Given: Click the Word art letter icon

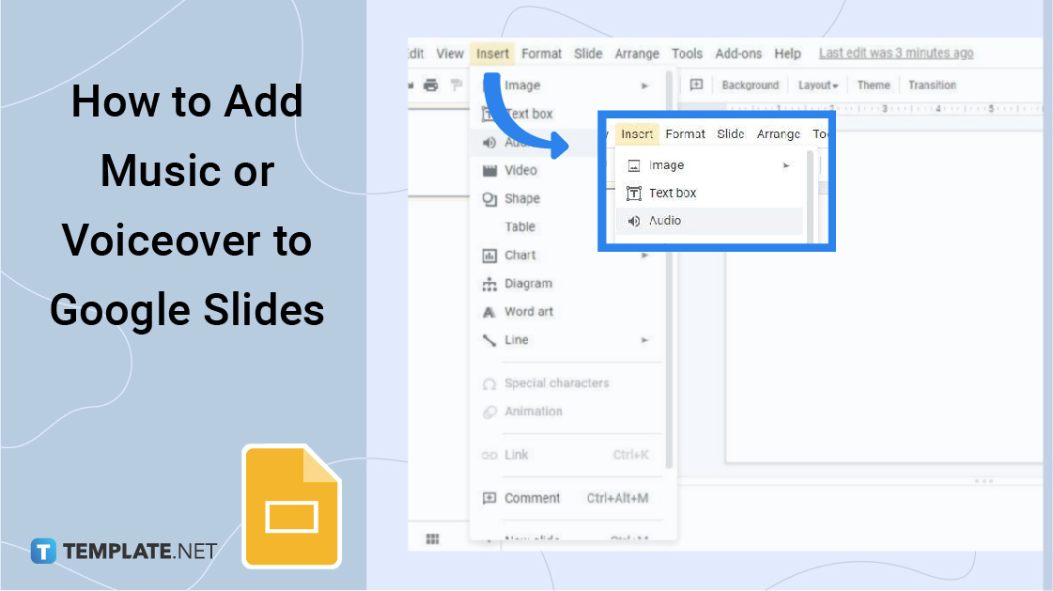Looking at the screenshot, I should [x=489, y=312].
